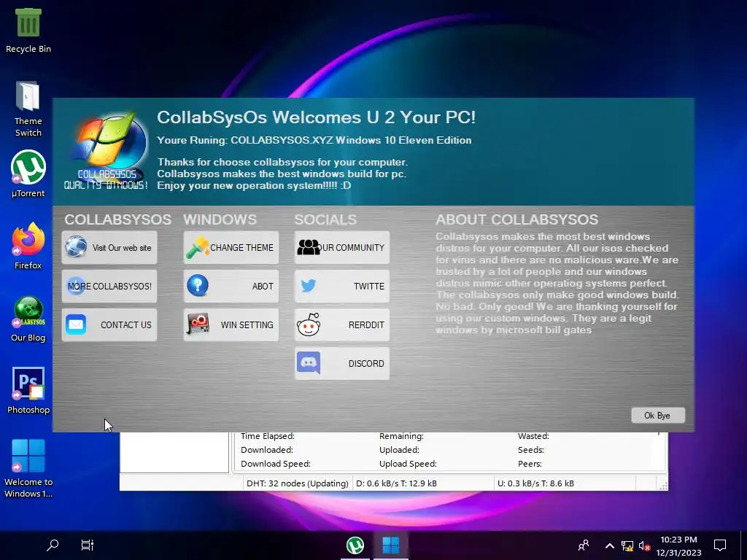Click the network status tray icon
Screen dimensions: 747x560
click(x=627, y=545)
